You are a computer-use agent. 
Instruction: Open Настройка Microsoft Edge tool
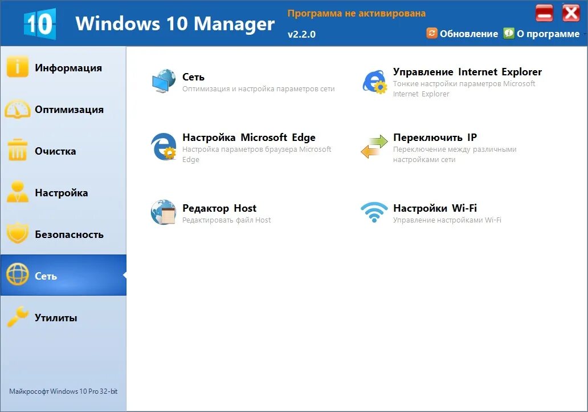click(249, 138)
